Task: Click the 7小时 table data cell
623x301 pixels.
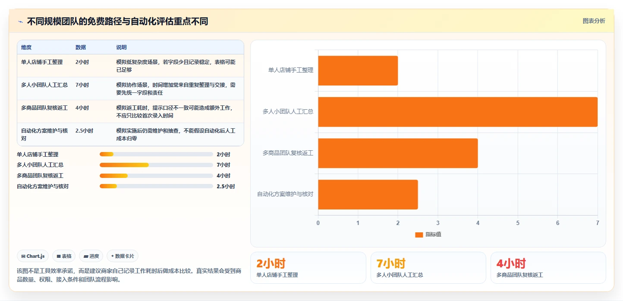Action: (x=82, y=85)
